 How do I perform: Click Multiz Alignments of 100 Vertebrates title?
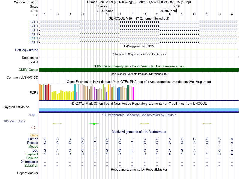[139, 132]
